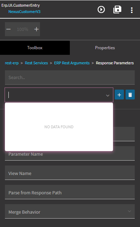Collapse the open combo box chevron
The height and width of the screenshot is (227, 140).
[x=108, y=96]
